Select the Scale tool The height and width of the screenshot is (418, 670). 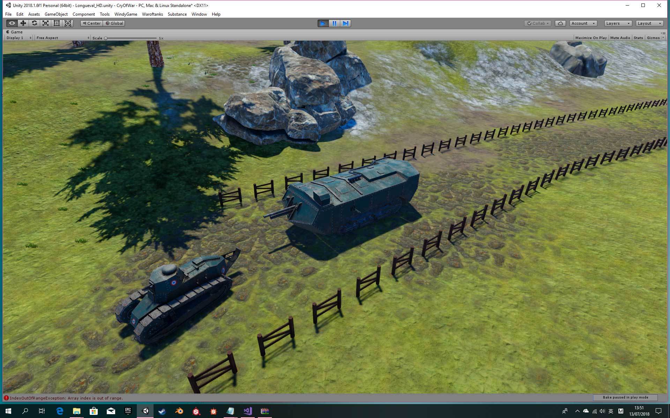click(45, 23)
